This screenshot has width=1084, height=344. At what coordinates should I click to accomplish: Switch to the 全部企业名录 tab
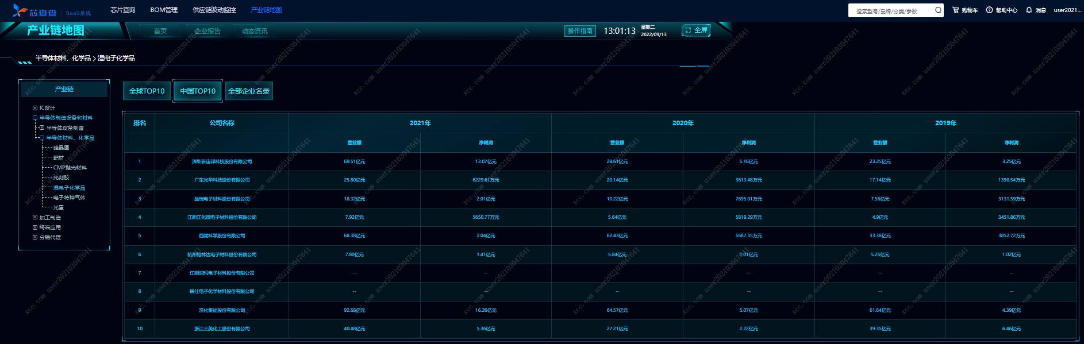pyautogui.click(x=249, y=91)
